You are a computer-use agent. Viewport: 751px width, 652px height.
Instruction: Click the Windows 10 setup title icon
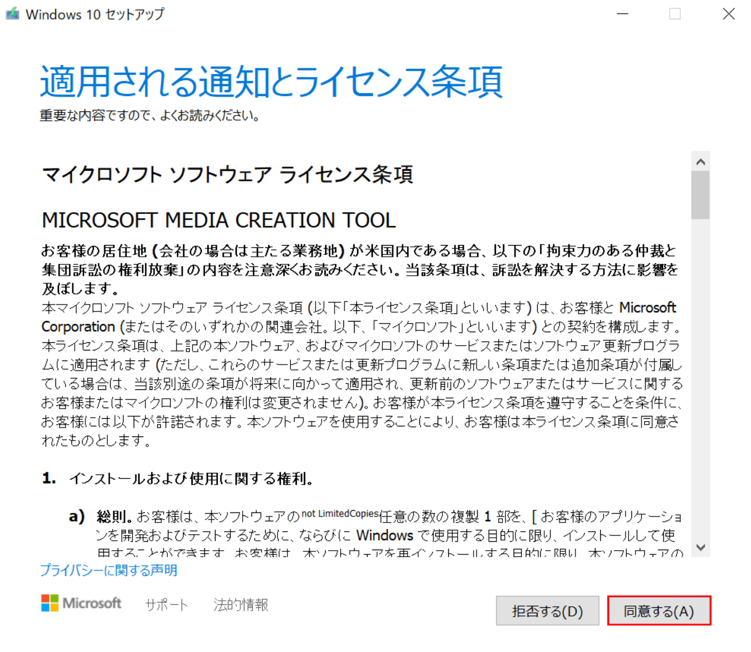tap(12, 14)
